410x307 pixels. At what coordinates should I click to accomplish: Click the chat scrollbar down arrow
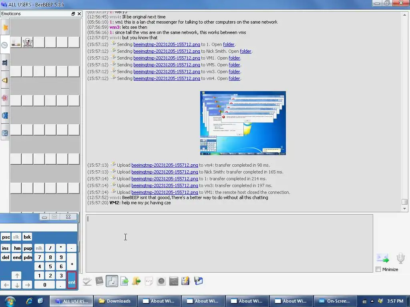point(404,209)
